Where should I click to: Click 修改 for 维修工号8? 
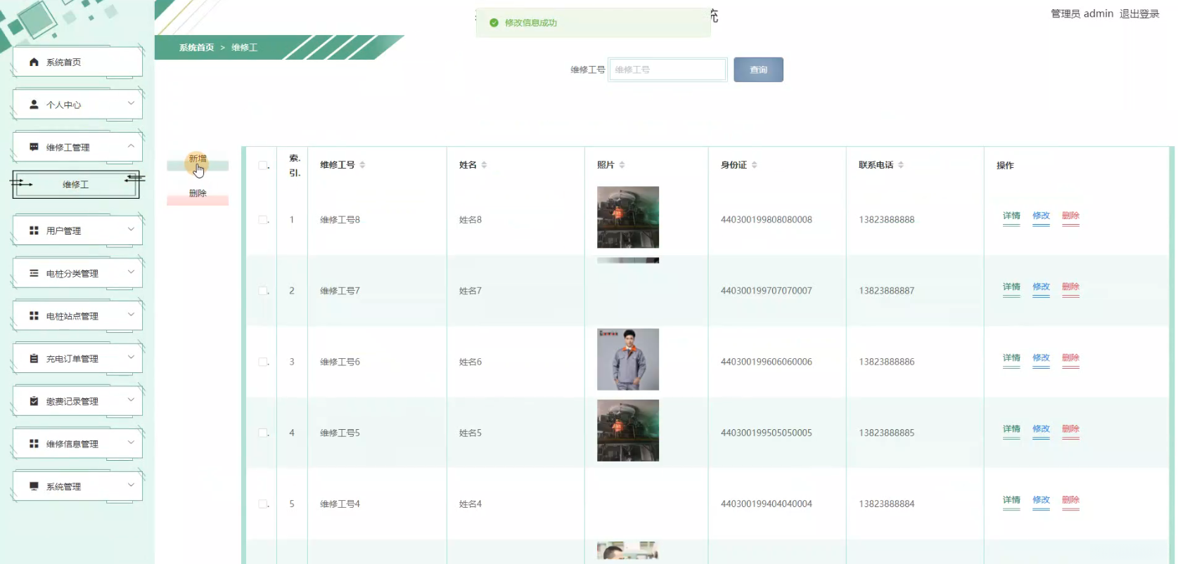[1041, 216]
